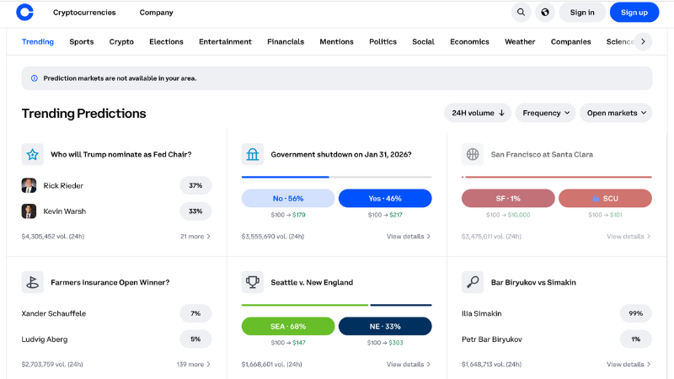674x379 pixels.
Task: Choose the SEA 68% outcome
Action: click(288, 327)
